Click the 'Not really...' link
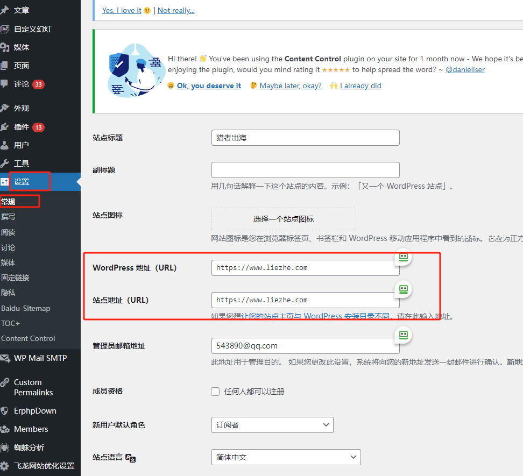 pyautogui.click(x=176, y=10)
